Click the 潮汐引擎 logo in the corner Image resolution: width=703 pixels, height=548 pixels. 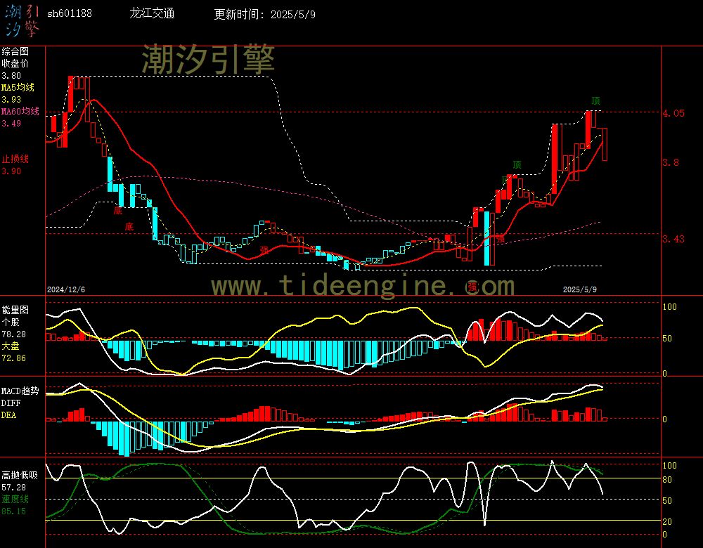pos(22,21)
